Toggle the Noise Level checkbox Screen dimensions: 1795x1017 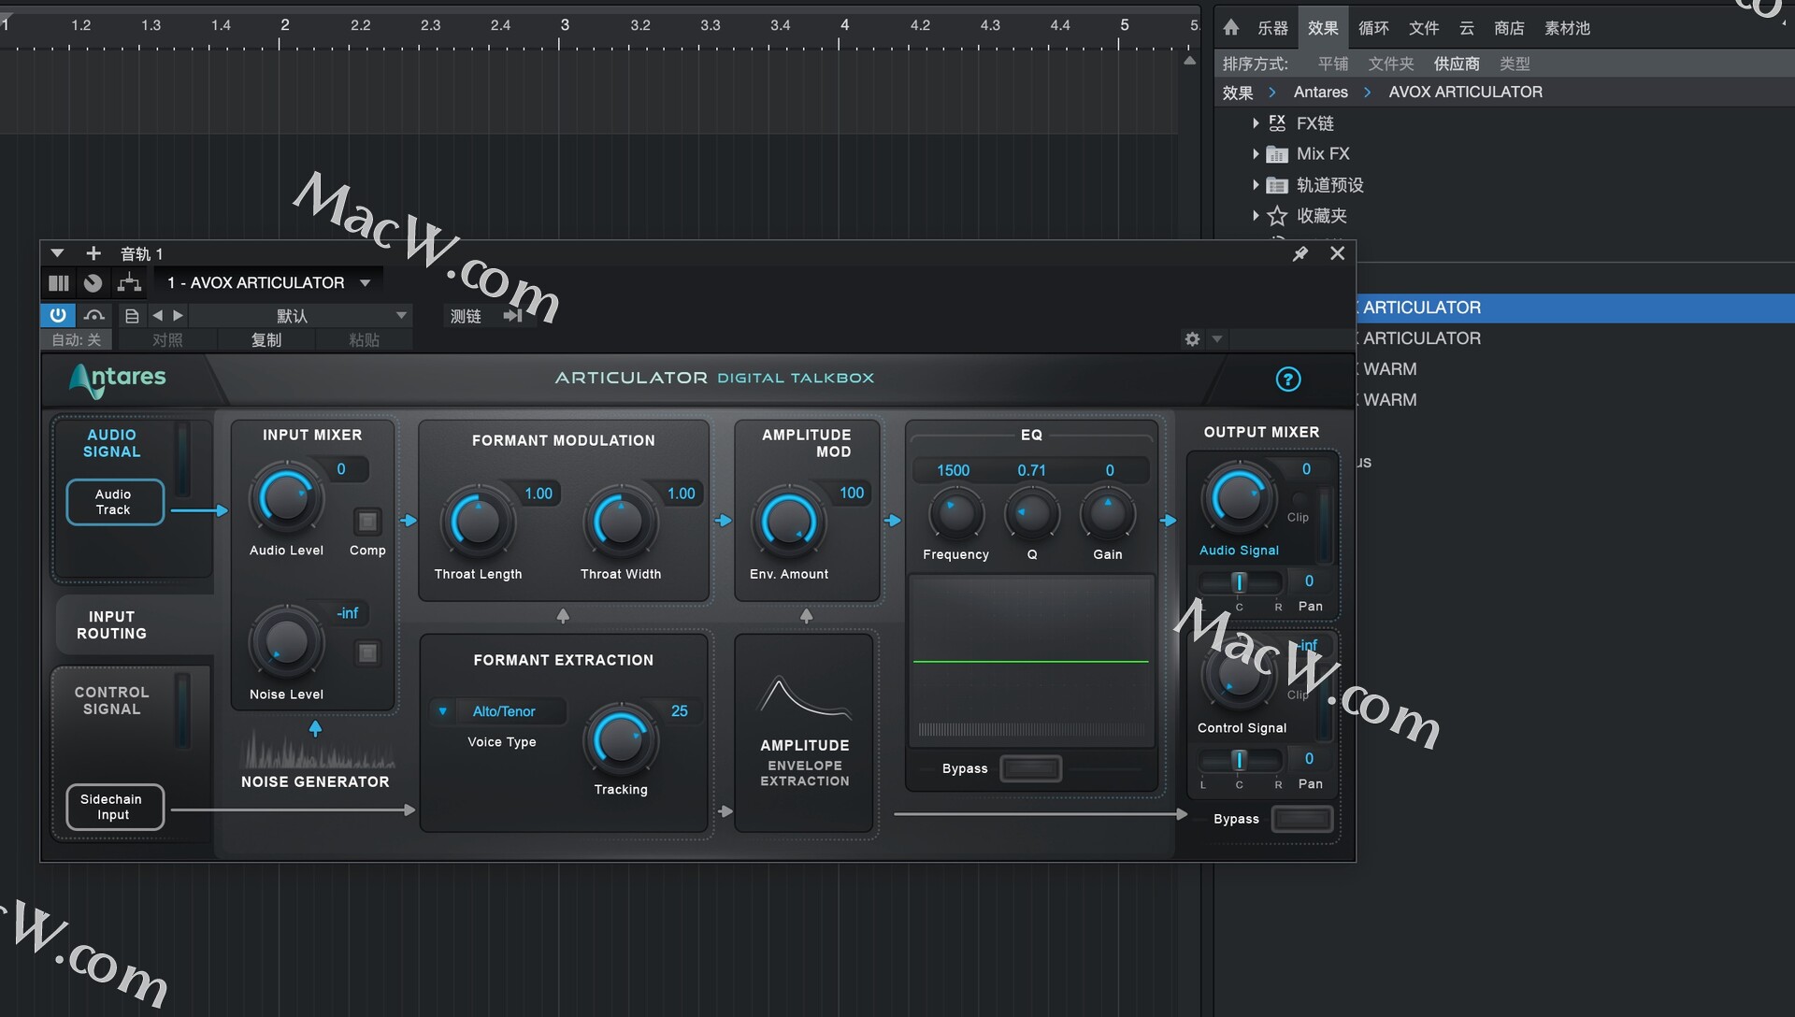pyautogui.click(x=367, y=652)
